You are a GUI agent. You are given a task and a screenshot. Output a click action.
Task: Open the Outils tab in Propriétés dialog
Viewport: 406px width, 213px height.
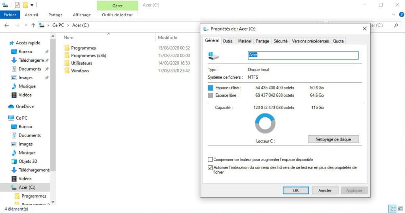pos(228,41)
